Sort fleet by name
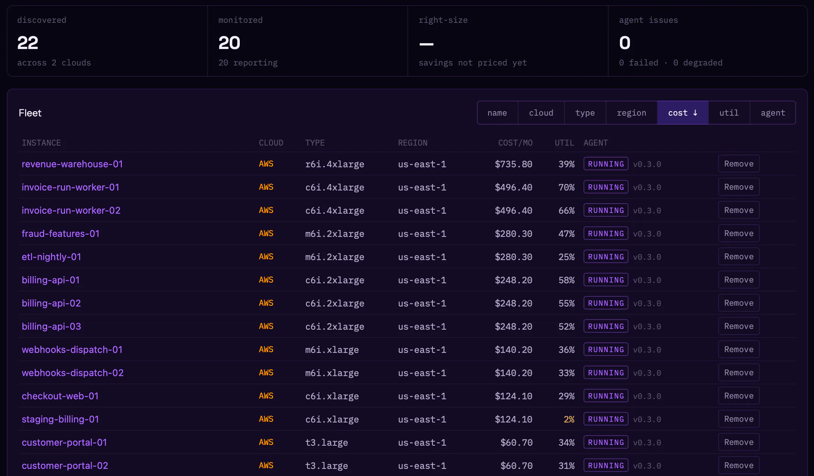The image size is (814, 476). pos(497,113)
